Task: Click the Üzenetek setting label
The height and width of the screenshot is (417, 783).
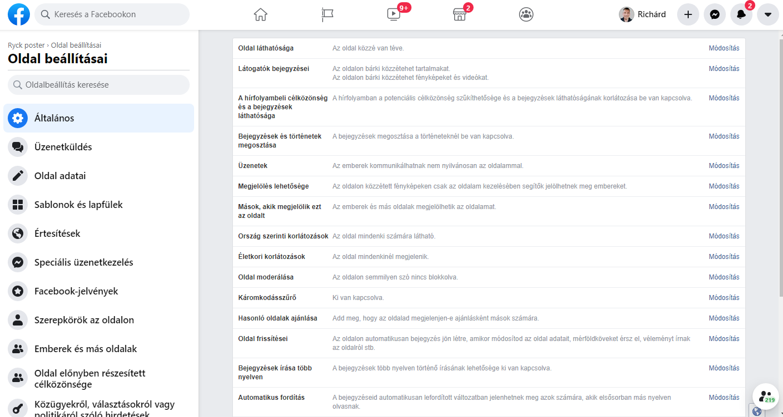Action: (253, 166)
